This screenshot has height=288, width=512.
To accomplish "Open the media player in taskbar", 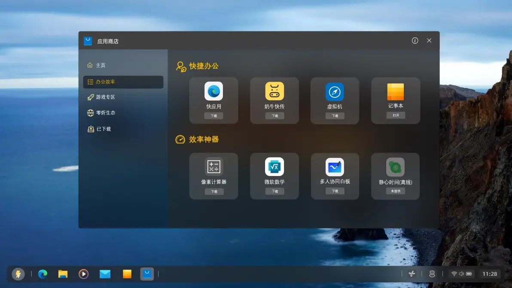I will [84, 274].
